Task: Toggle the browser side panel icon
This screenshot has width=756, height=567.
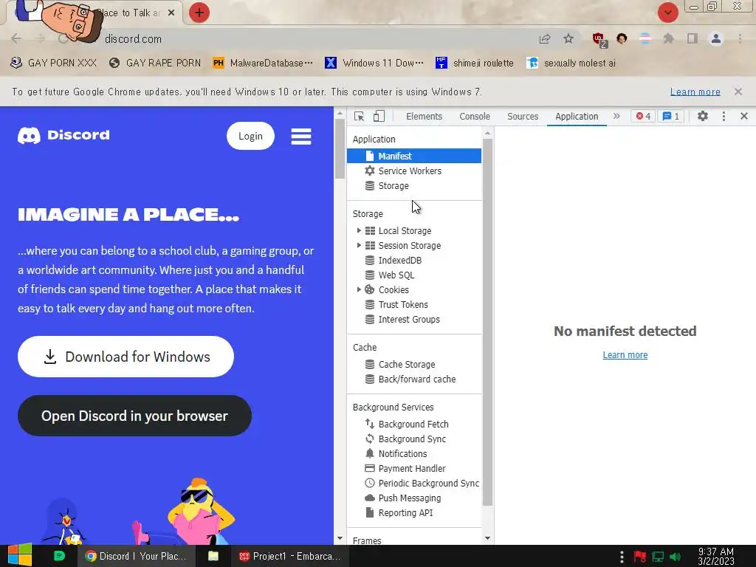Action: pos(693,38)
